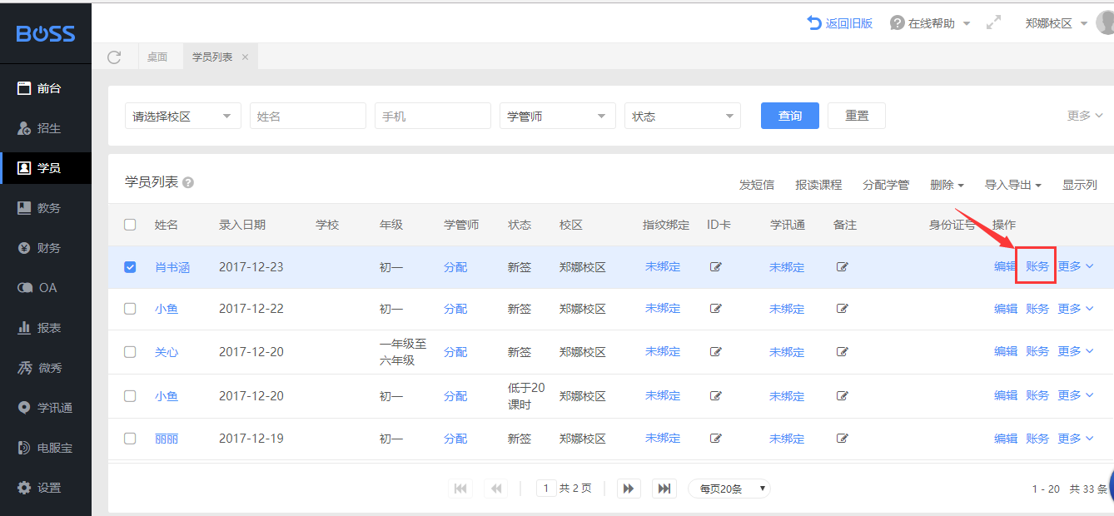Open the 每页20条 page size dropdown
Screen dimensions: 1114x516
click(729, 489)
